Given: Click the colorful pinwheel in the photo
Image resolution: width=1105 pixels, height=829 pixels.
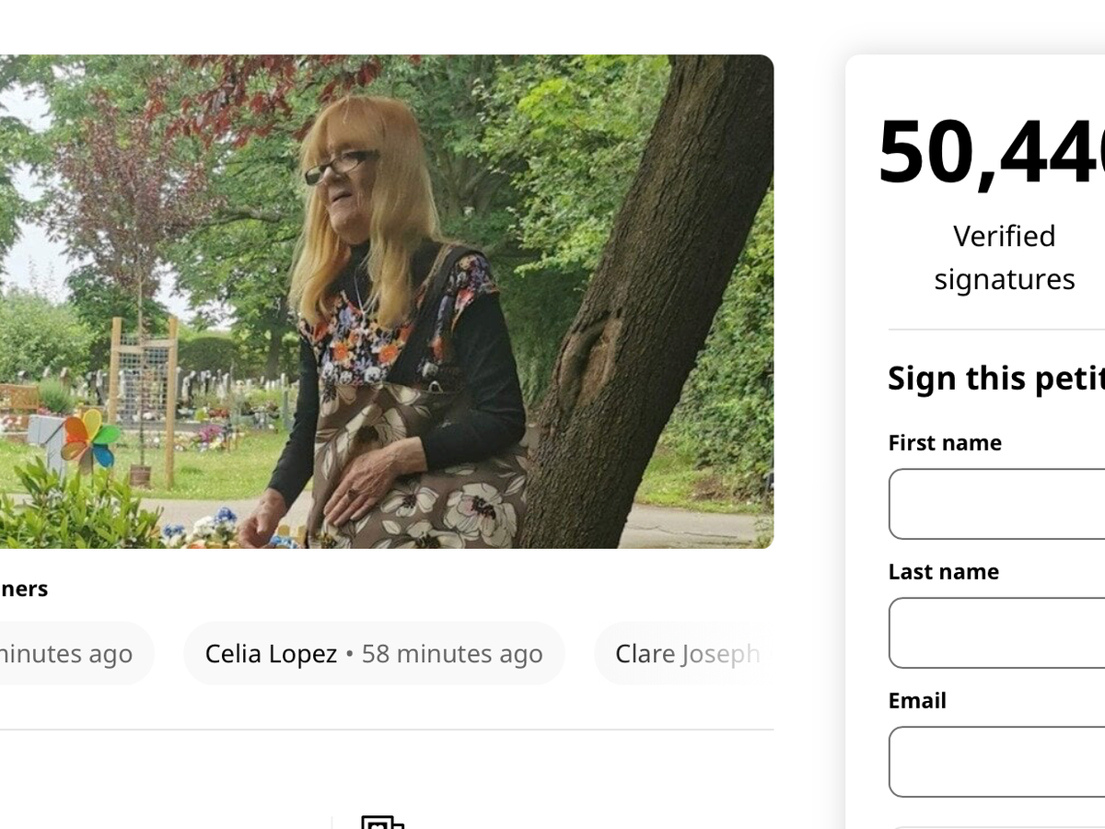Looking at the screenshot, I should pos(89,439).
